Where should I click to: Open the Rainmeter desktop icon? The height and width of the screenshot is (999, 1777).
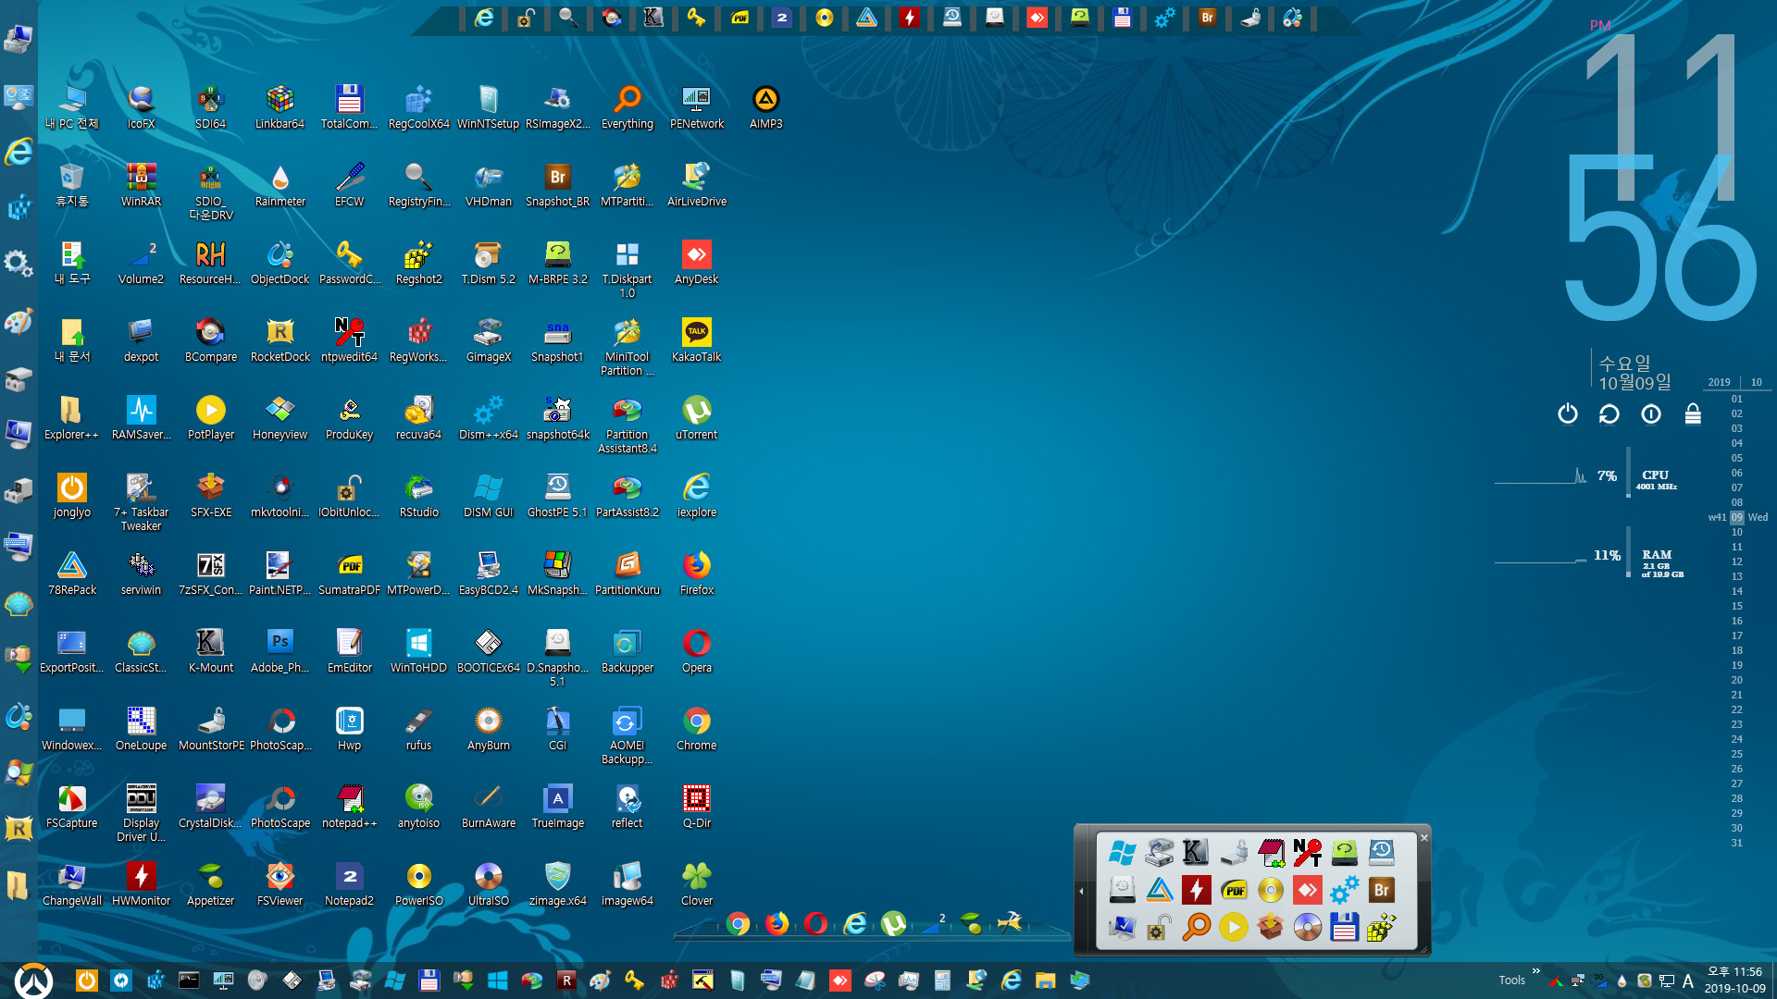(x=280, y=184)
